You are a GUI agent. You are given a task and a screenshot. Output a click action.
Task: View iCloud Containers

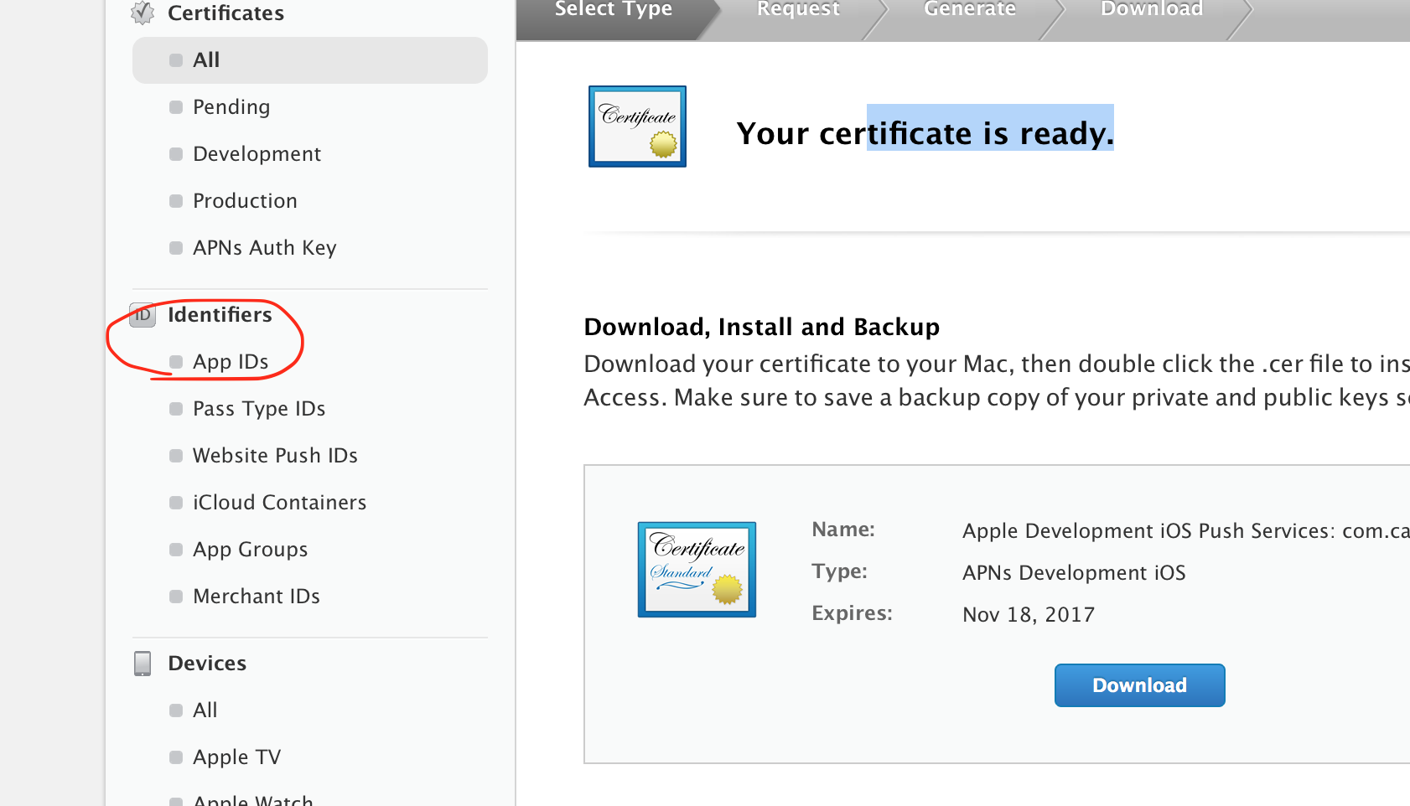click(x=279, y=503)
